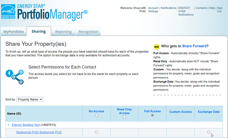
Task: Open the Recognition tab
Action: (88, 31)
